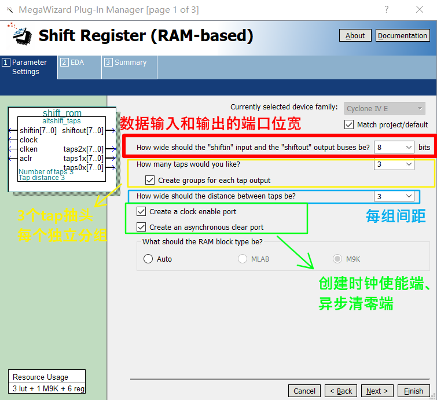Click the taps2x[7..0] port label

83,149
